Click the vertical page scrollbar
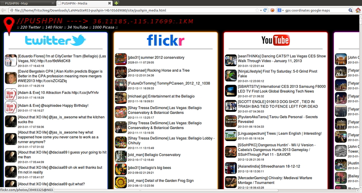This screenshot has height=193, width=362. tap(360, 102)
